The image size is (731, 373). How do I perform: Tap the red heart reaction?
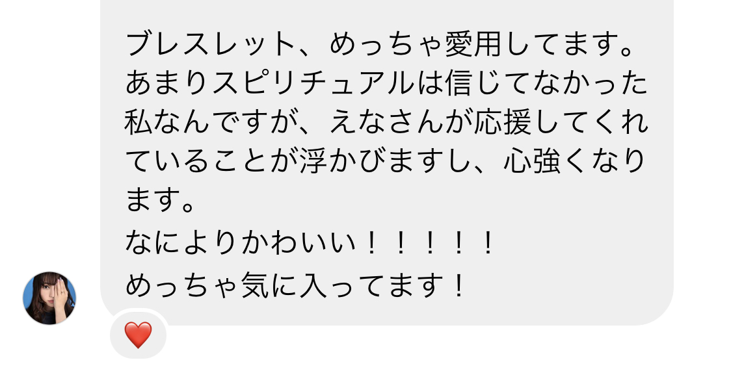pyautogui.click(x=138, y=335)
